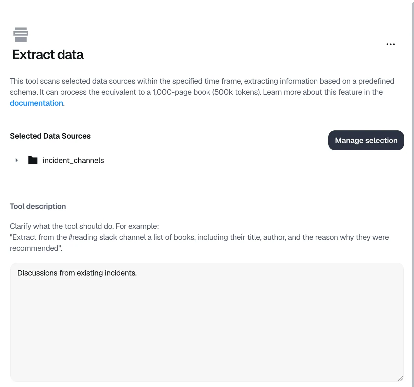
Task: Click the incident_channels folder icon
Action: click(33, 160)
